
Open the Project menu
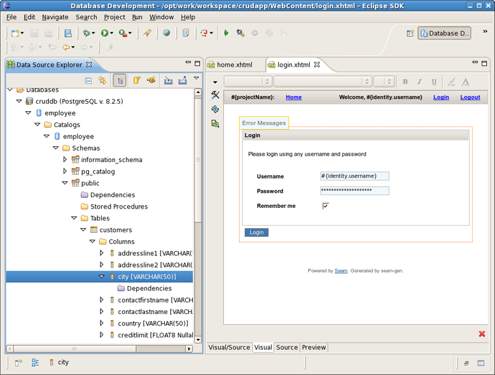click(x=115, y=17)
